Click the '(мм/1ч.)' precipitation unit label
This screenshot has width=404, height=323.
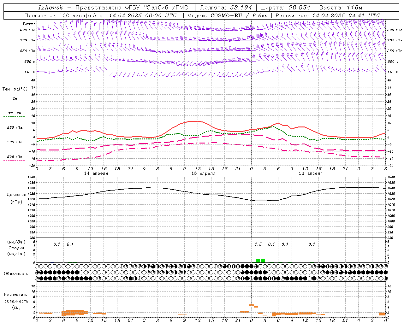[x=16, y=254]
